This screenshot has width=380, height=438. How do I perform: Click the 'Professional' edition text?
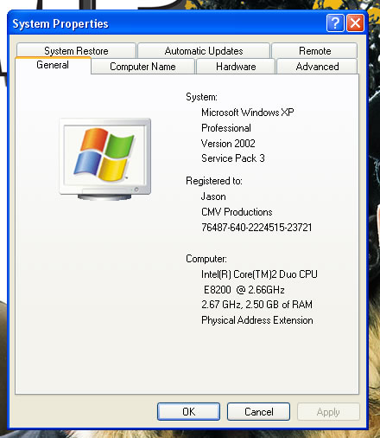(x=226, y=128)
